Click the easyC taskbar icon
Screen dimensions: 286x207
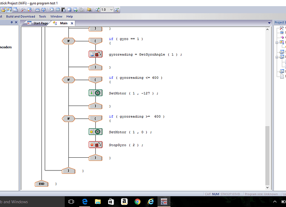coord(164,202)
